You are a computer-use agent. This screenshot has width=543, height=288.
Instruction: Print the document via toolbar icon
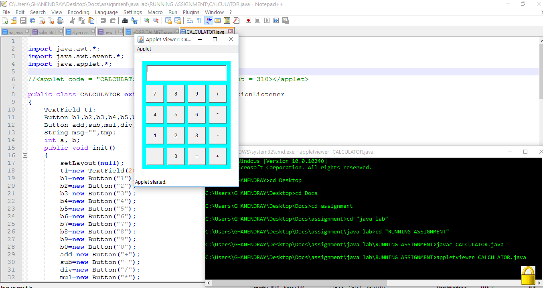point(60,20)
